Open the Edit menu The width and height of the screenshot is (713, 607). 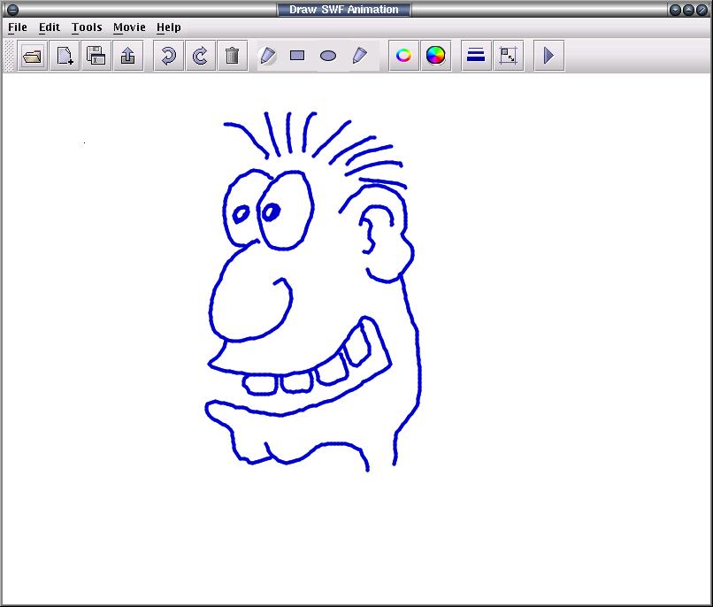tap(50, 27)
